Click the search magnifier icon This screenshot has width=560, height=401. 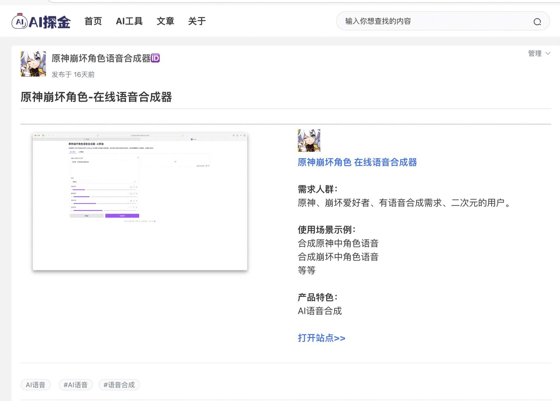coord(537,22)
